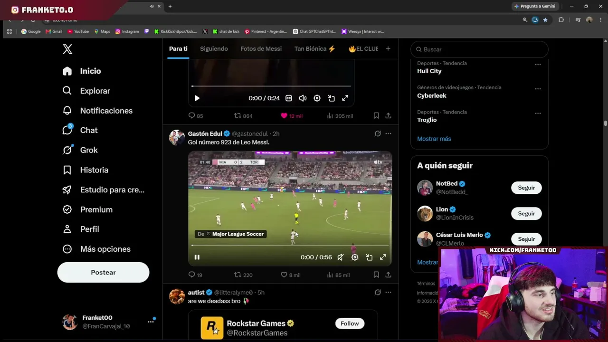Open Grok from the sidebar
The image size is (608, 342).
(80, 150)
